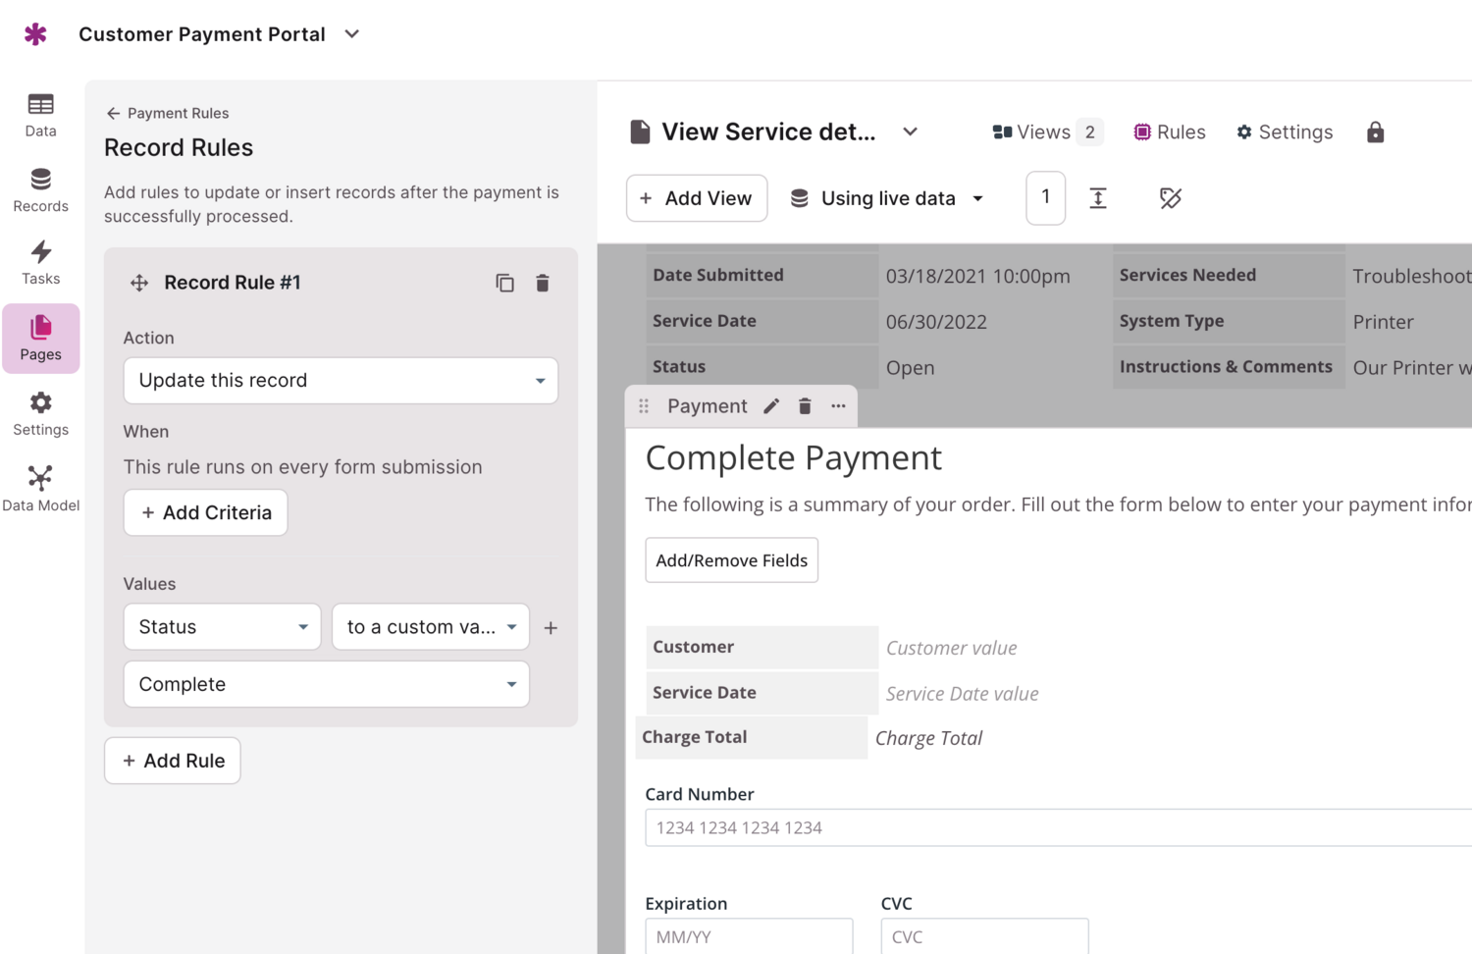Change the Update this record action dropdown

pos(340,381)
